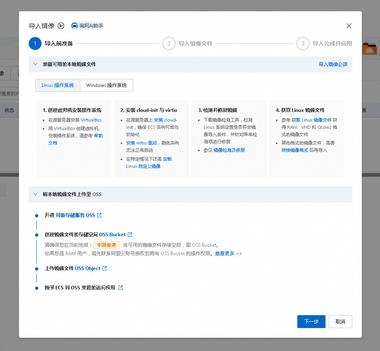This screenshot has width=380, height=351.
Task: Collapse the 将本地镜像文件上传至 OSS section
Action: (x=35, y=194)
